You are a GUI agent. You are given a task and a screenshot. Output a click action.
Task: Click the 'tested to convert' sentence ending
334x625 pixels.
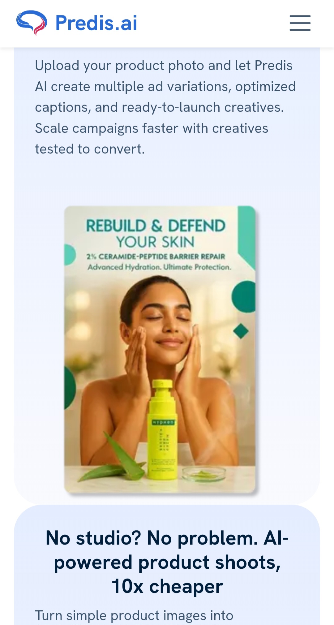[x=90, y=149]
